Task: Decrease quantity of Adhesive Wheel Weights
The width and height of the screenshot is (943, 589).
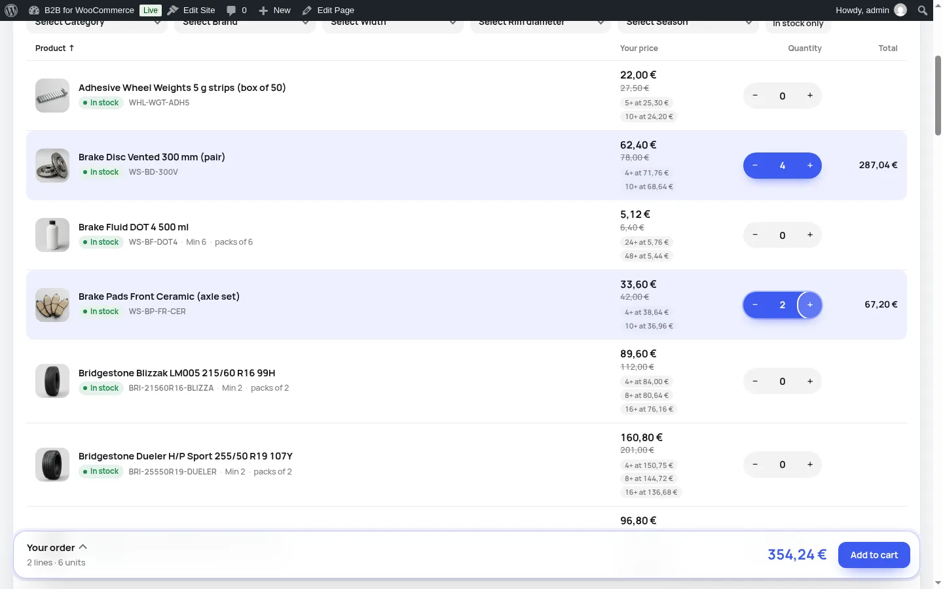Action: point(755,96)
